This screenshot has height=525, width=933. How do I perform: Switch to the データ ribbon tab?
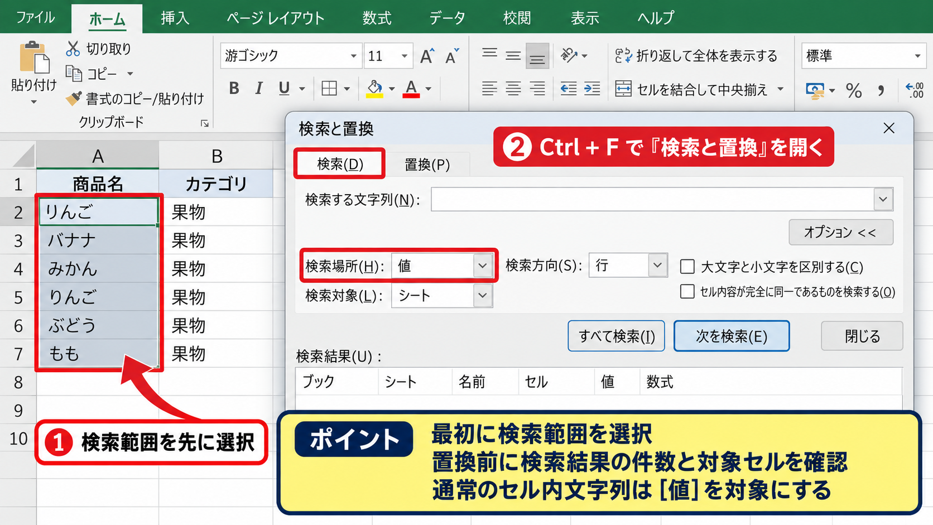(447, 18)
